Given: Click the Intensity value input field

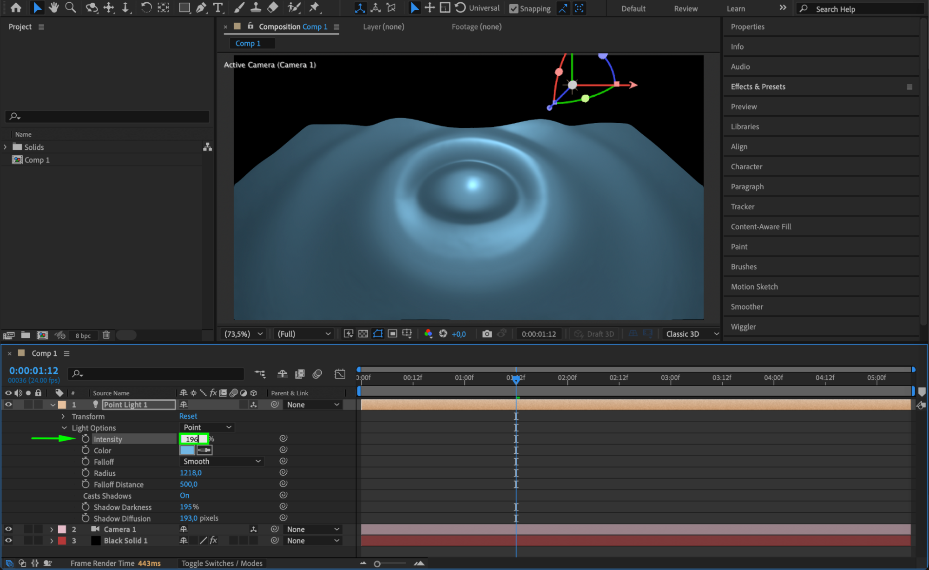Looking at the screenshot, I should (193, 439).
